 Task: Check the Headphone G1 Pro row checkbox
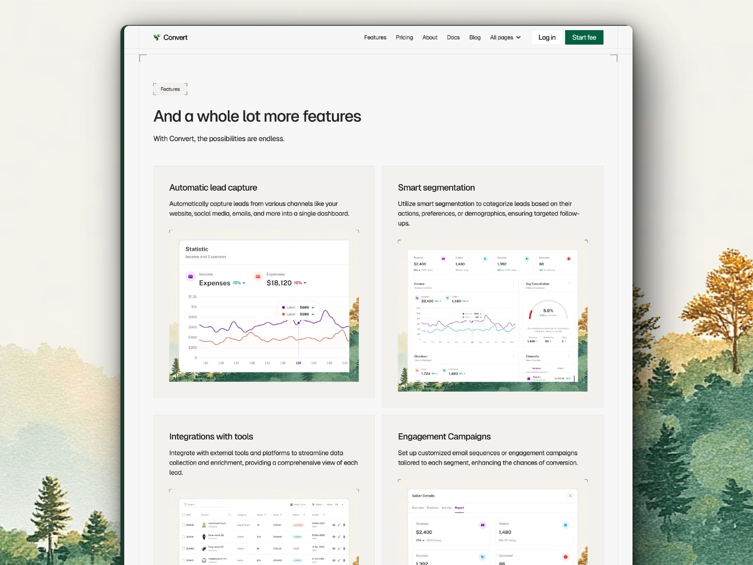tap(184, 560)
